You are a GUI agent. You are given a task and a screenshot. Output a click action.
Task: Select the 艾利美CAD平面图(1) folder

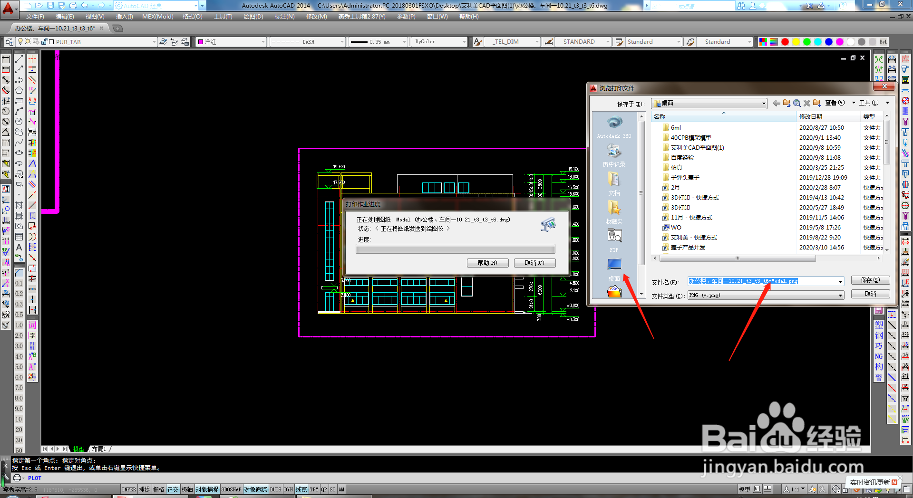click(693, 148)
